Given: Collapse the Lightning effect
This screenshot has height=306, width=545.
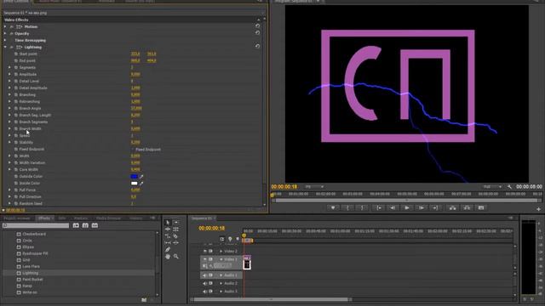Looking at the screenshot, I should point(5,48).
